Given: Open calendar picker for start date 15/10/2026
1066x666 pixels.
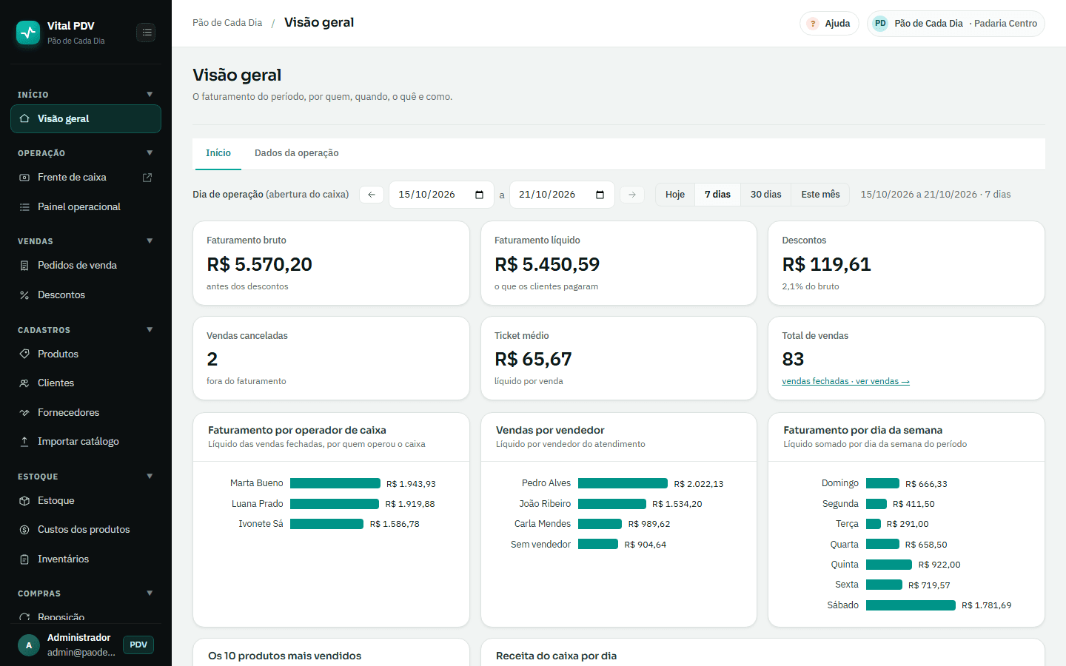Looking at the screenshot, I should 480,195.
